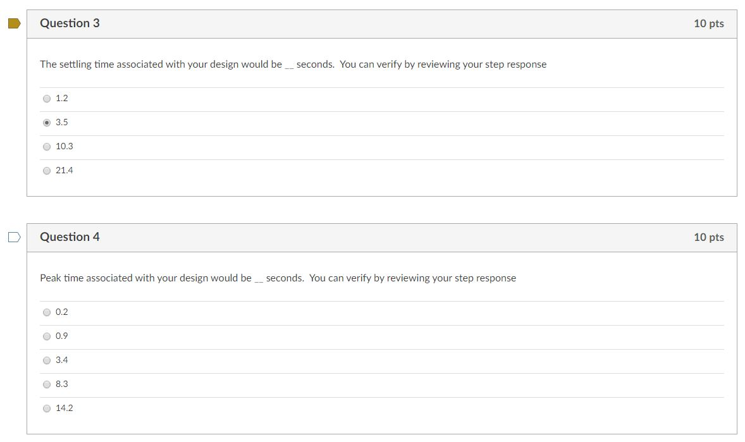Screen dimensions: 745x442
Task: Click the peak time question text
Action: pos(278,278)
